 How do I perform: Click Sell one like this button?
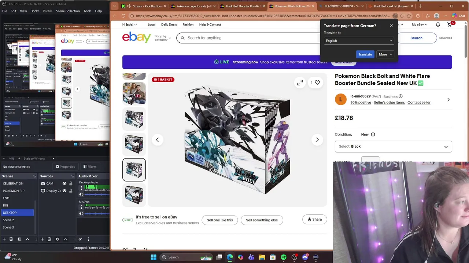coord(220,220)
